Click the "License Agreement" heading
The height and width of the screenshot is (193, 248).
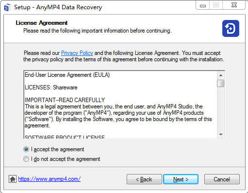pyautogui.click(x=42, y=23)
